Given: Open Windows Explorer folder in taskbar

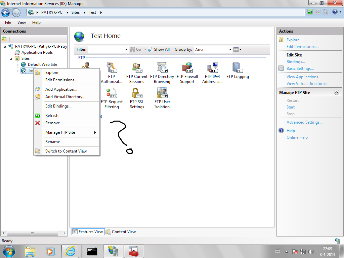Looking at the screenshot, I should point(30,252).
